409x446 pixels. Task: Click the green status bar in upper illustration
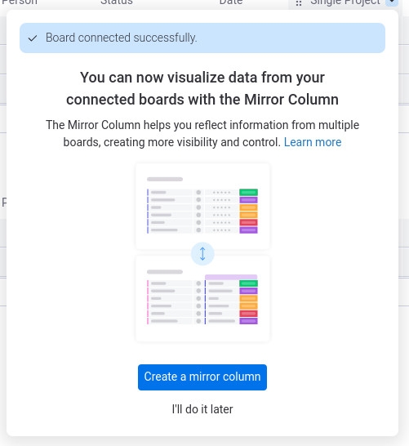pyautogui.click(x=248, y=192)
